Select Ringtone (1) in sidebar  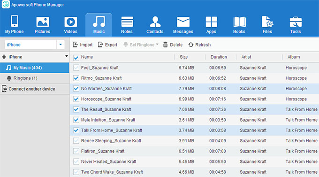coord(35,78)
